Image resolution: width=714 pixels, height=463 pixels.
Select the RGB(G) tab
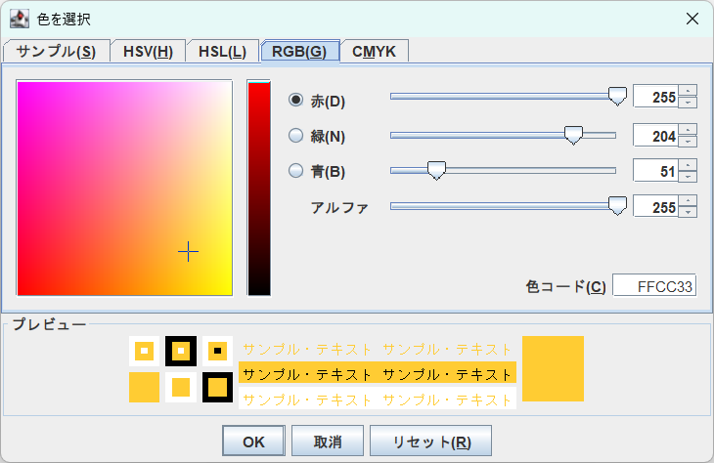(x=299, y=51)
